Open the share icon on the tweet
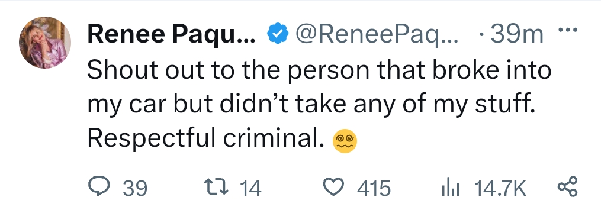This screenshot has width=601, height=213. [567, 187]
